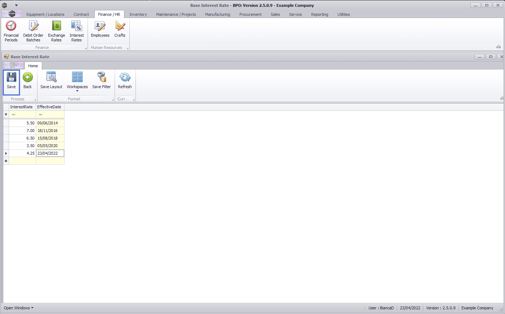Select the 23/04/2022 effective date cell
The width and height of the screenshot is (505, 314).
(x=50, y=153)
